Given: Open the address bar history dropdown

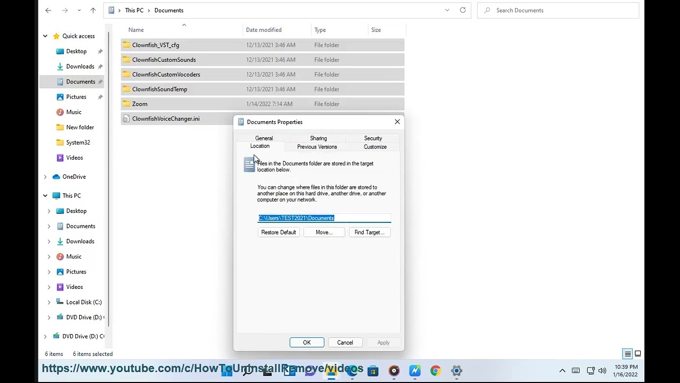Looking at the screenshot, I should (447, 10).
